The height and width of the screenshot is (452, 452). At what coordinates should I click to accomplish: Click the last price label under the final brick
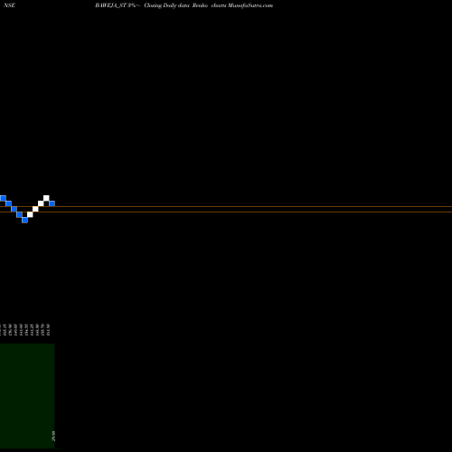48,330
